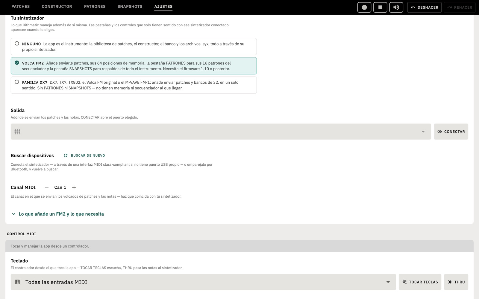Screen dimensions: 479x299
Task: Toggle the TOCAR TECLAS button
Action: click(x=420, y=282)
